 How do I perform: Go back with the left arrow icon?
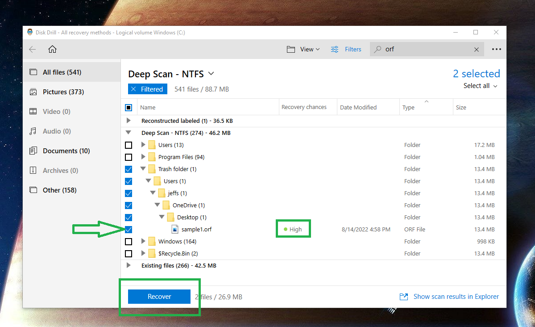pos(33,49)
